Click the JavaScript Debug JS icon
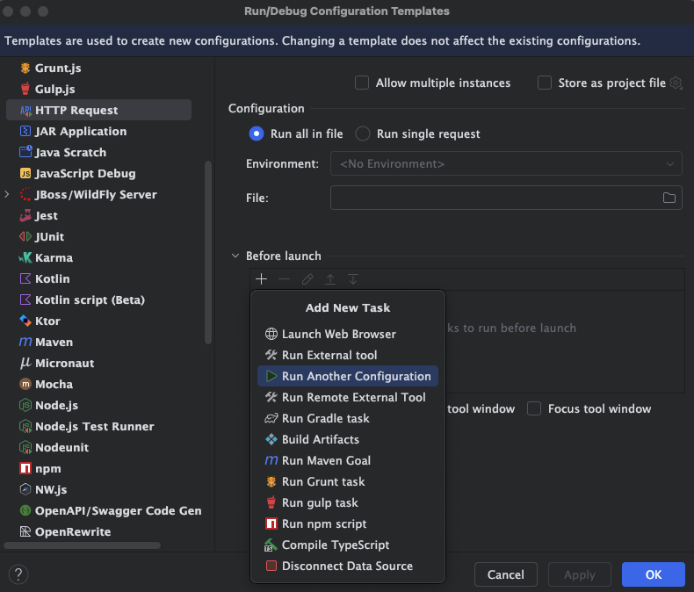The image size is (694, 592). coord(25,173)
